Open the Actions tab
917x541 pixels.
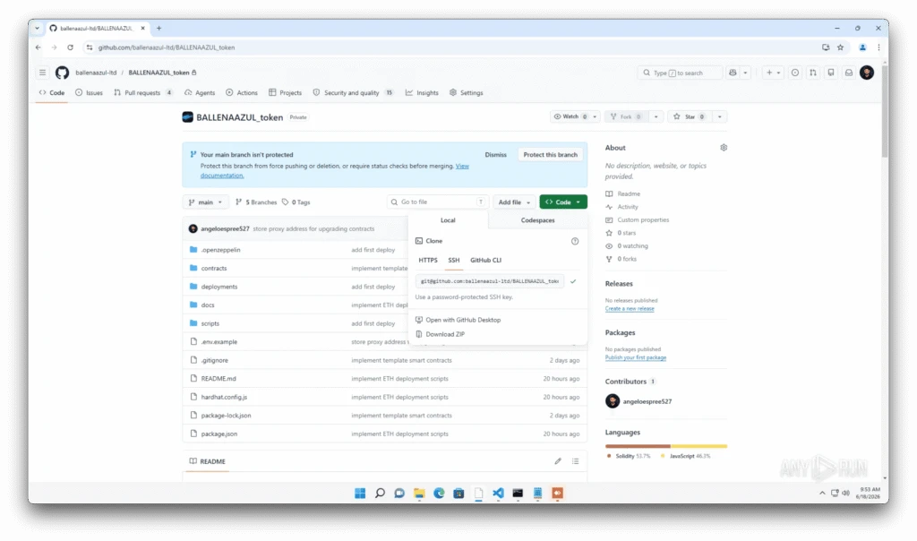(242, 93)
